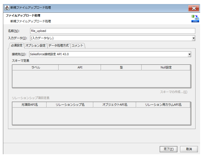
Task: Click the application icon in the title bar
Action: 7,8
